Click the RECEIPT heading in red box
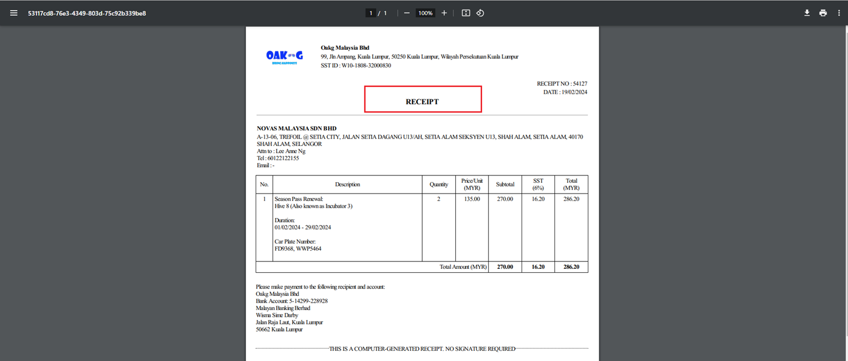Screen dimensions: 848x361 [x=422, y=102]
